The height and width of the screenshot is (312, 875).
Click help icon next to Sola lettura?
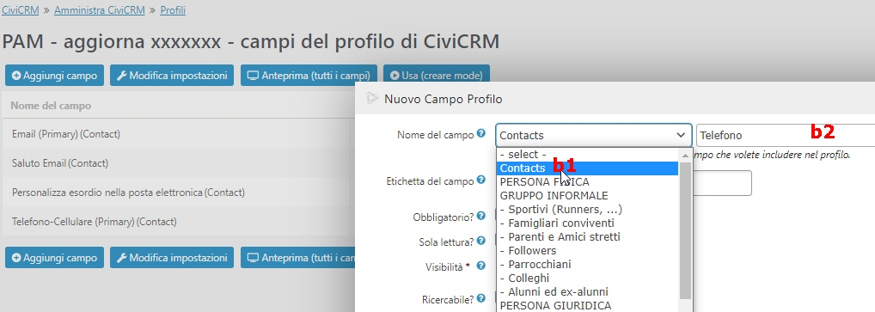(x=480, y=242)
